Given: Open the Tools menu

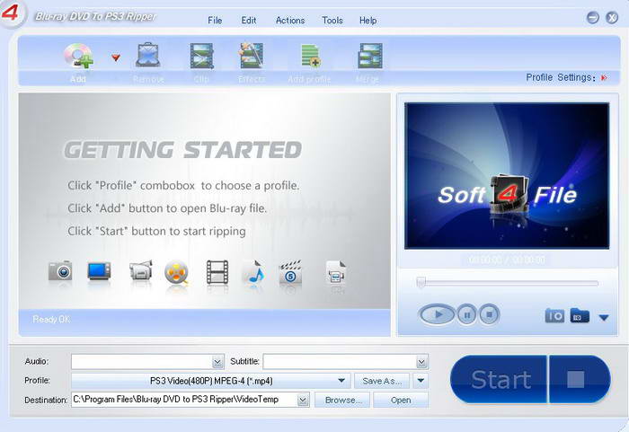Looking at the screenshot, I should 332,20.
